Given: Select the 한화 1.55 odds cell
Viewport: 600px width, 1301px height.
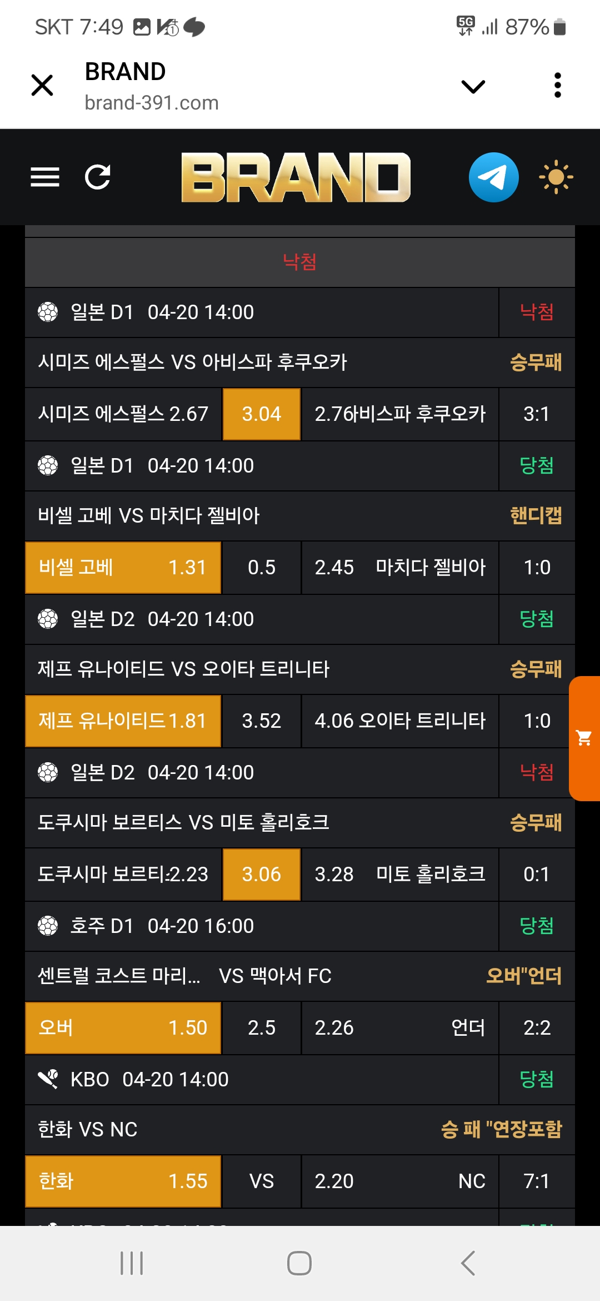Looking at the screenshot, I should pyautogui.click(x=123, y=1181).
